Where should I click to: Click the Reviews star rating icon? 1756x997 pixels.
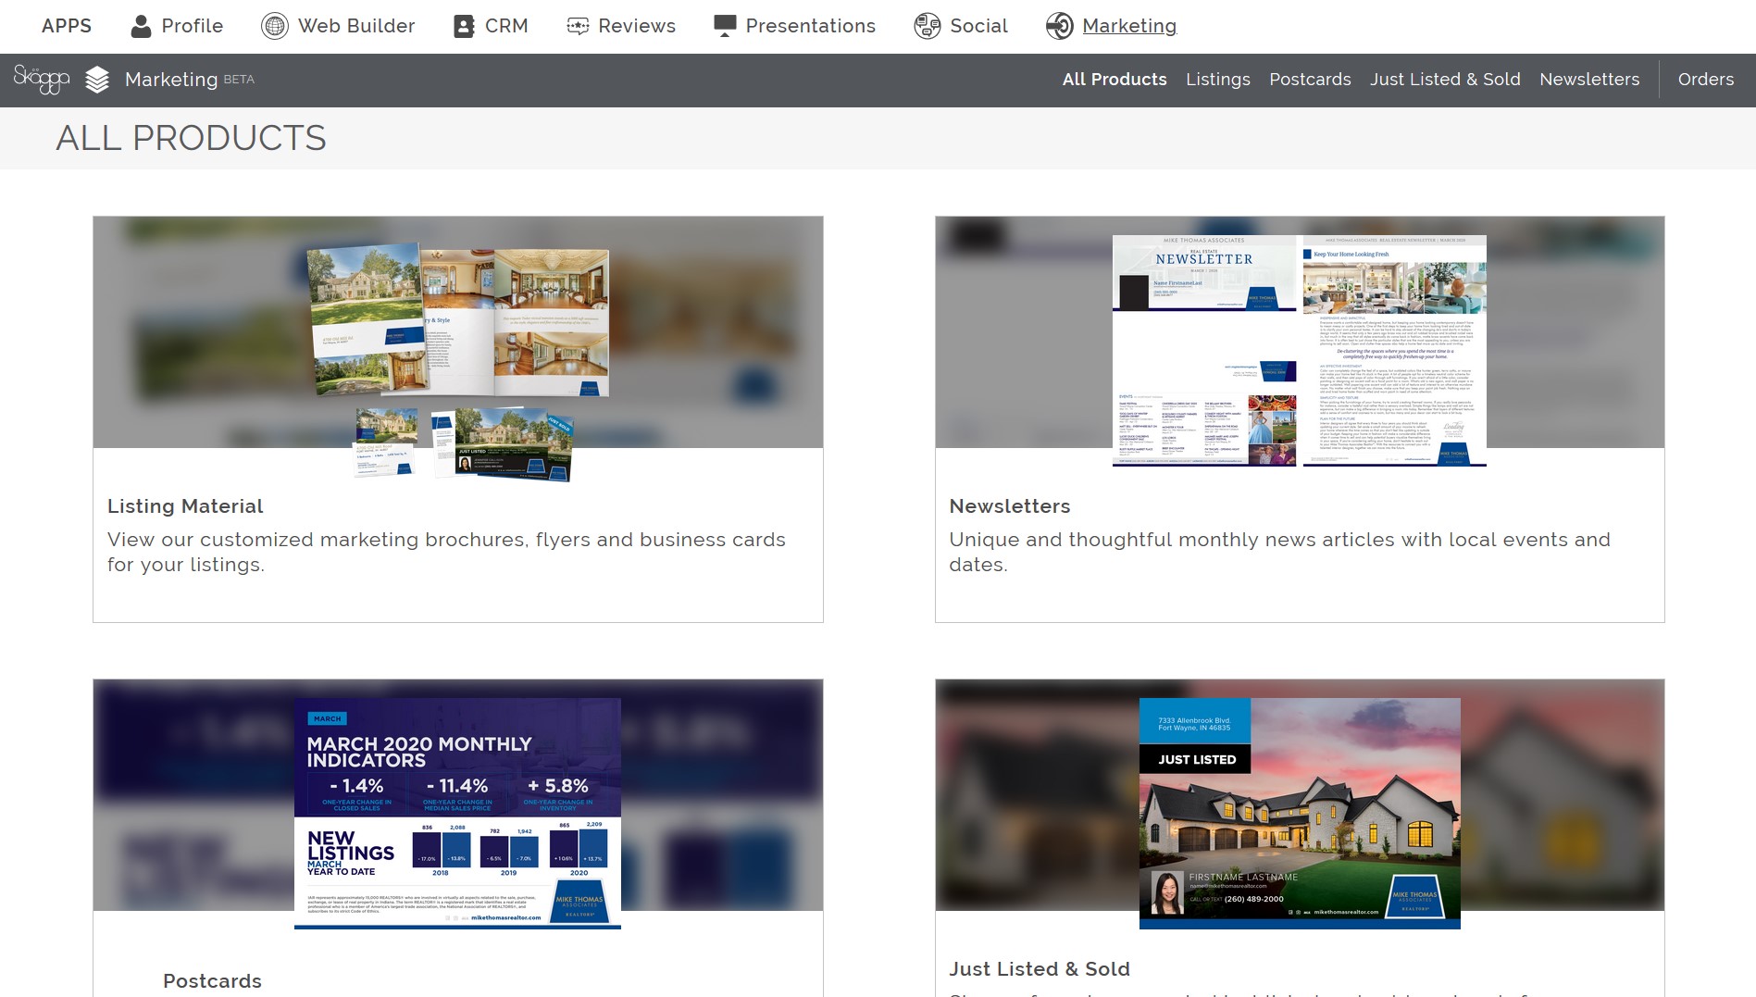pos(578,26)
